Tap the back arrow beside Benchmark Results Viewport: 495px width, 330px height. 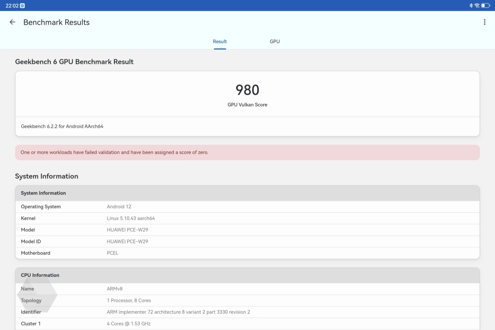click(x=12, y=22)
